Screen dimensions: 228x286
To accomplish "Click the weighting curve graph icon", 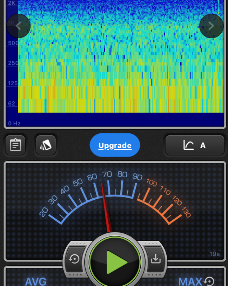I will point(188,145).
